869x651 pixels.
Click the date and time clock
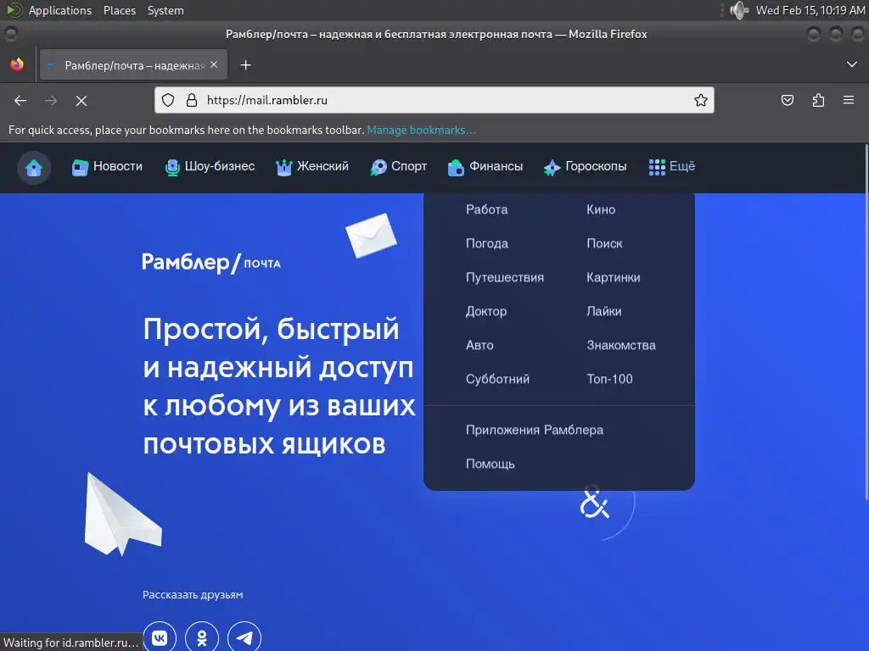coord(810,10)
